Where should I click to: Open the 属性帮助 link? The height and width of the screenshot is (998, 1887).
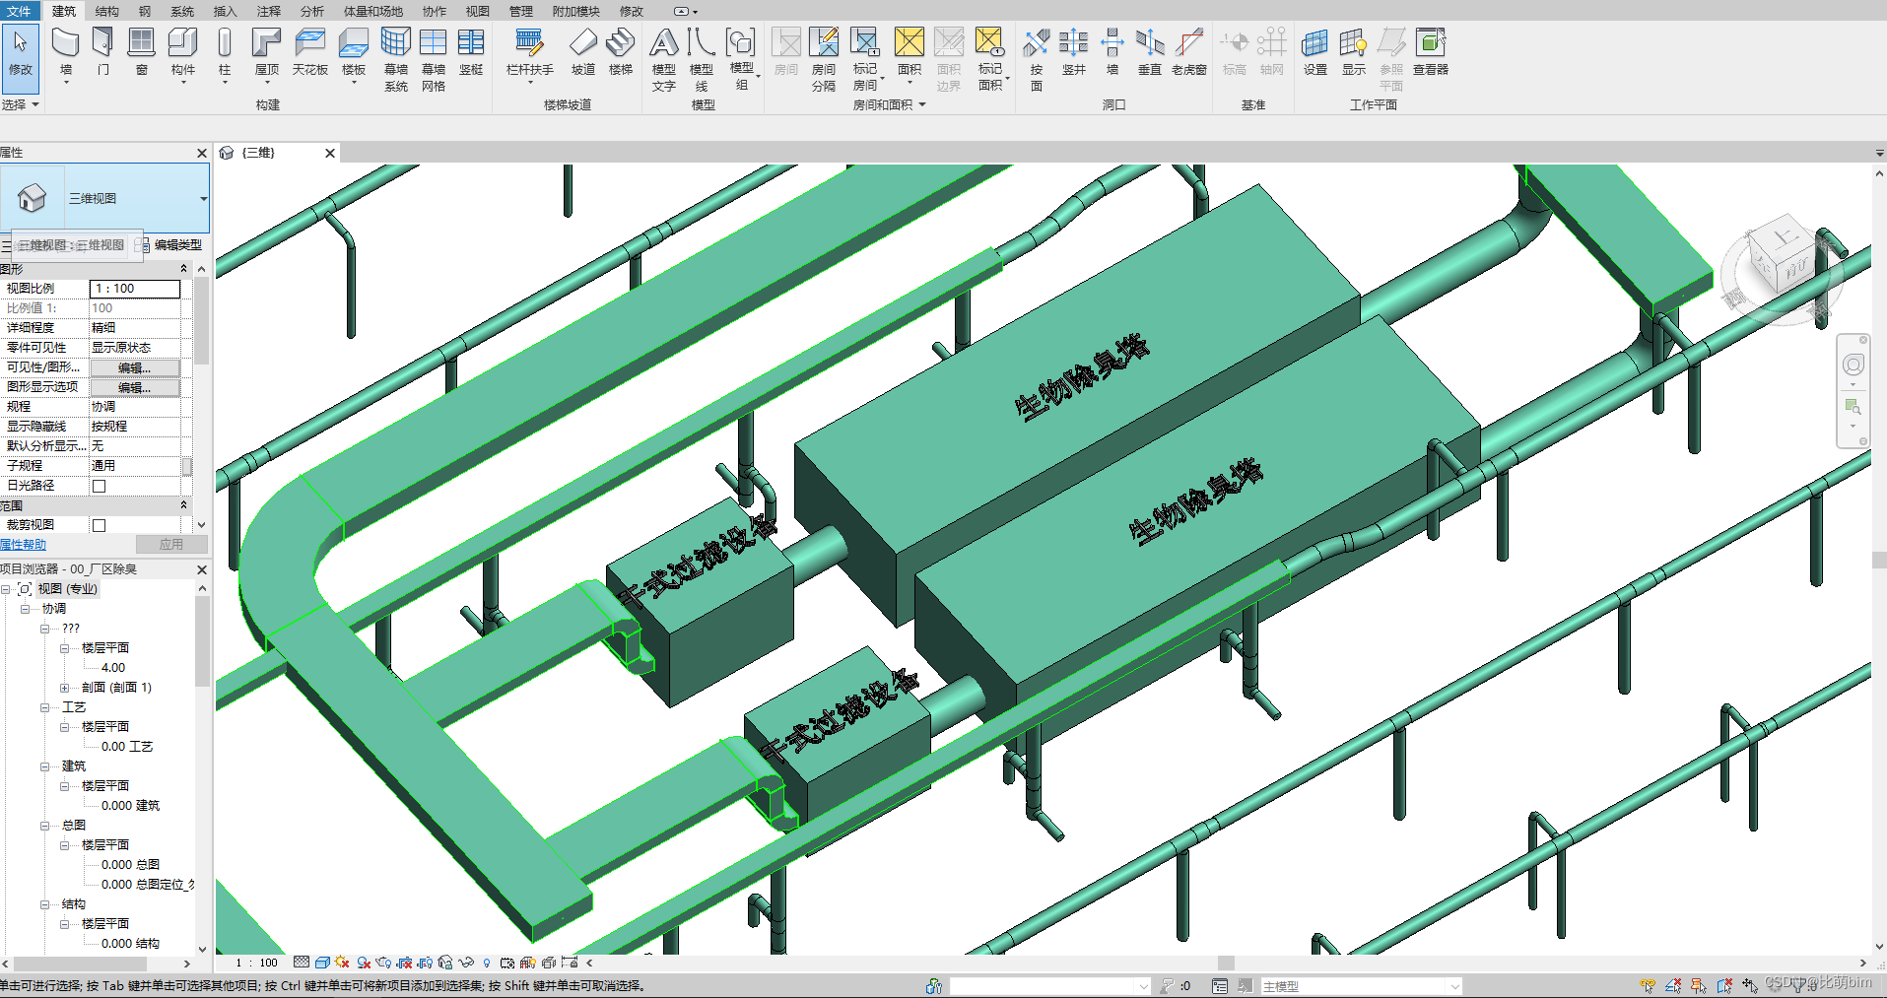coord(24,545)
